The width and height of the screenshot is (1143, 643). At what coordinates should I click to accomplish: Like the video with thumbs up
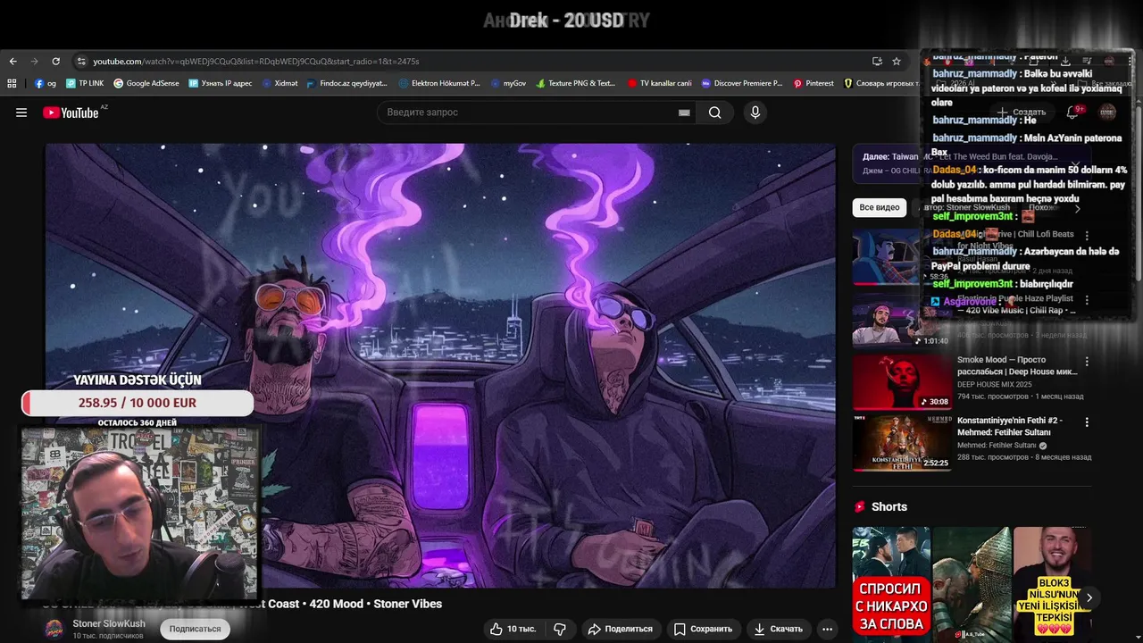(513, 629)
